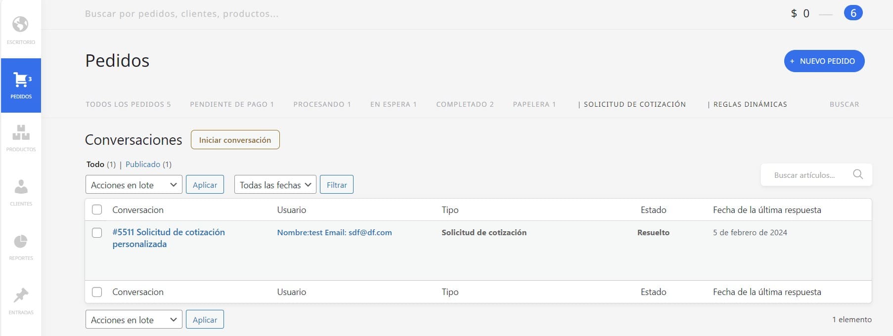Click the Nuevo pedido button
This screenshot has width=893, height=336.
point(824,61)
